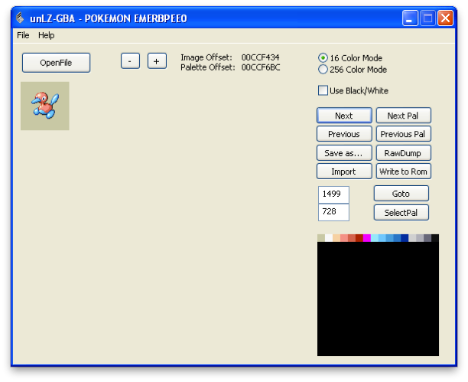468x382 pixels.
Task: Click the unLZ-GBA title bar app icon
Action: pyautogui.click(x=20, y=18)
